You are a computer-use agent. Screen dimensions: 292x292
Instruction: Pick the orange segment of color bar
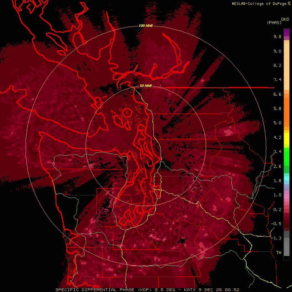(x=286, y=112)
